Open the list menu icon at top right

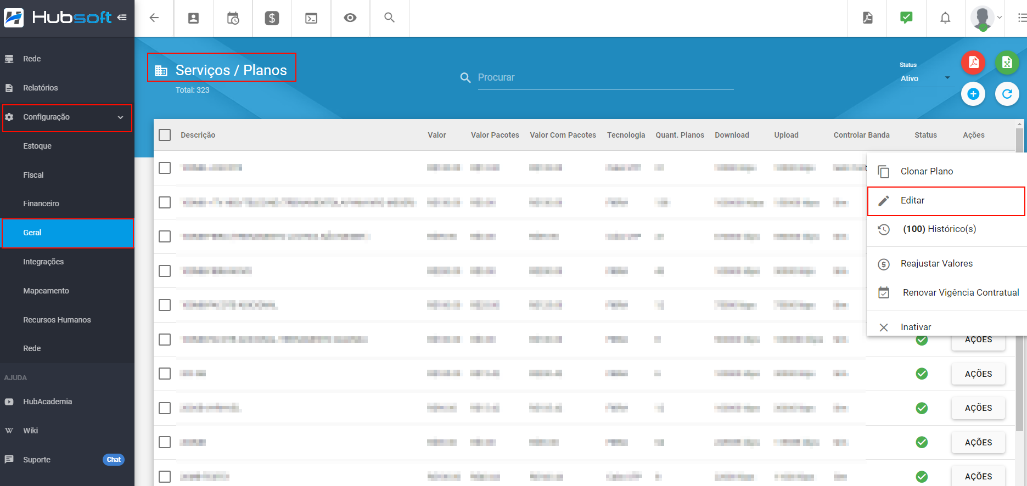pos(1022,18)
